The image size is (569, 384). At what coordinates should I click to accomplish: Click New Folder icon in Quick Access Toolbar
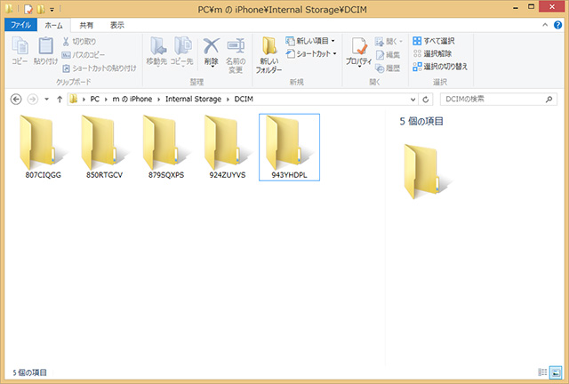pyautogui.click(x=41, y=9)
